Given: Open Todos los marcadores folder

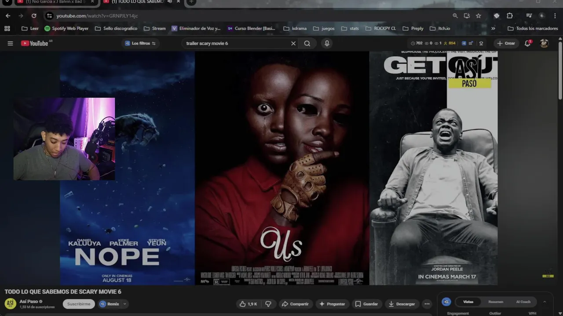Looking at the screenshot, I should pos(533,29).
